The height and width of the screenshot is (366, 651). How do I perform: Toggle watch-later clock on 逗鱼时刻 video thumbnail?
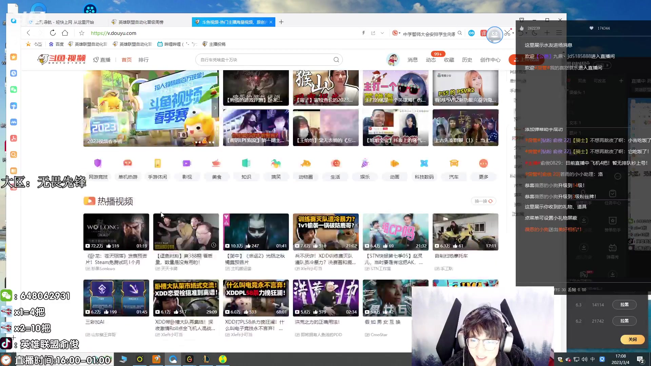[214, 245]
